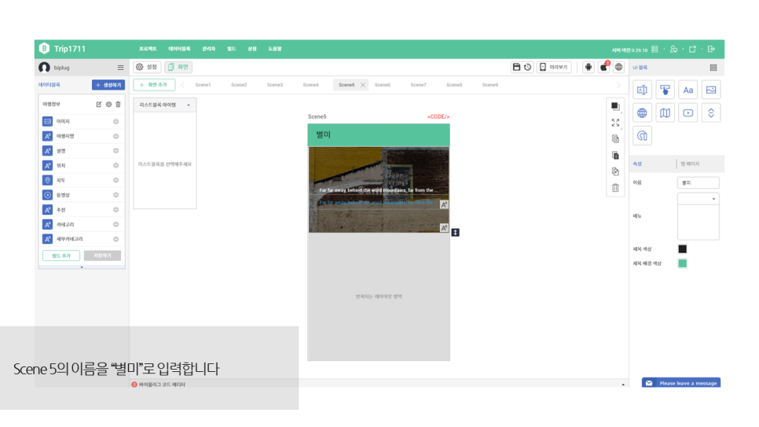Click the fit-to-screen arrows icon in canvas toolbar
The width and height of the screenshot is (759, 427).
(x=615, y=123)
